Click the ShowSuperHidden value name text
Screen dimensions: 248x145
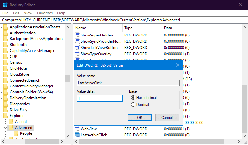tap(97, 35)
